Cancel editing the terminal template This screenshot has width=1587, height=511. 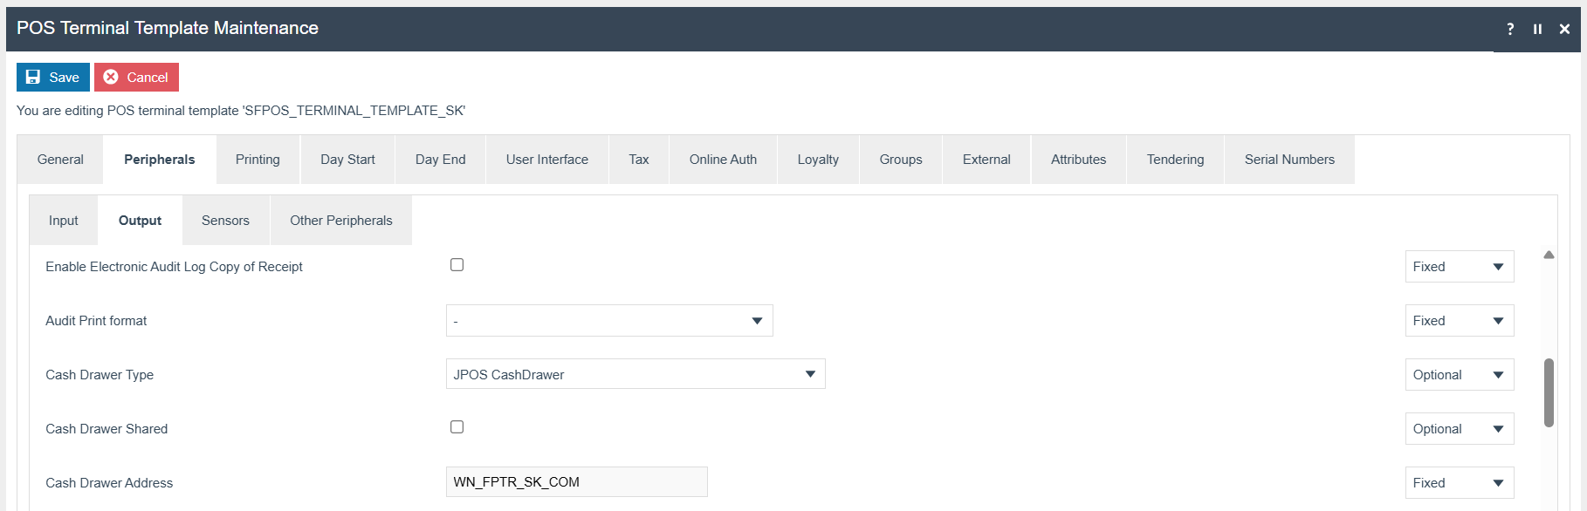click(136, 77)
